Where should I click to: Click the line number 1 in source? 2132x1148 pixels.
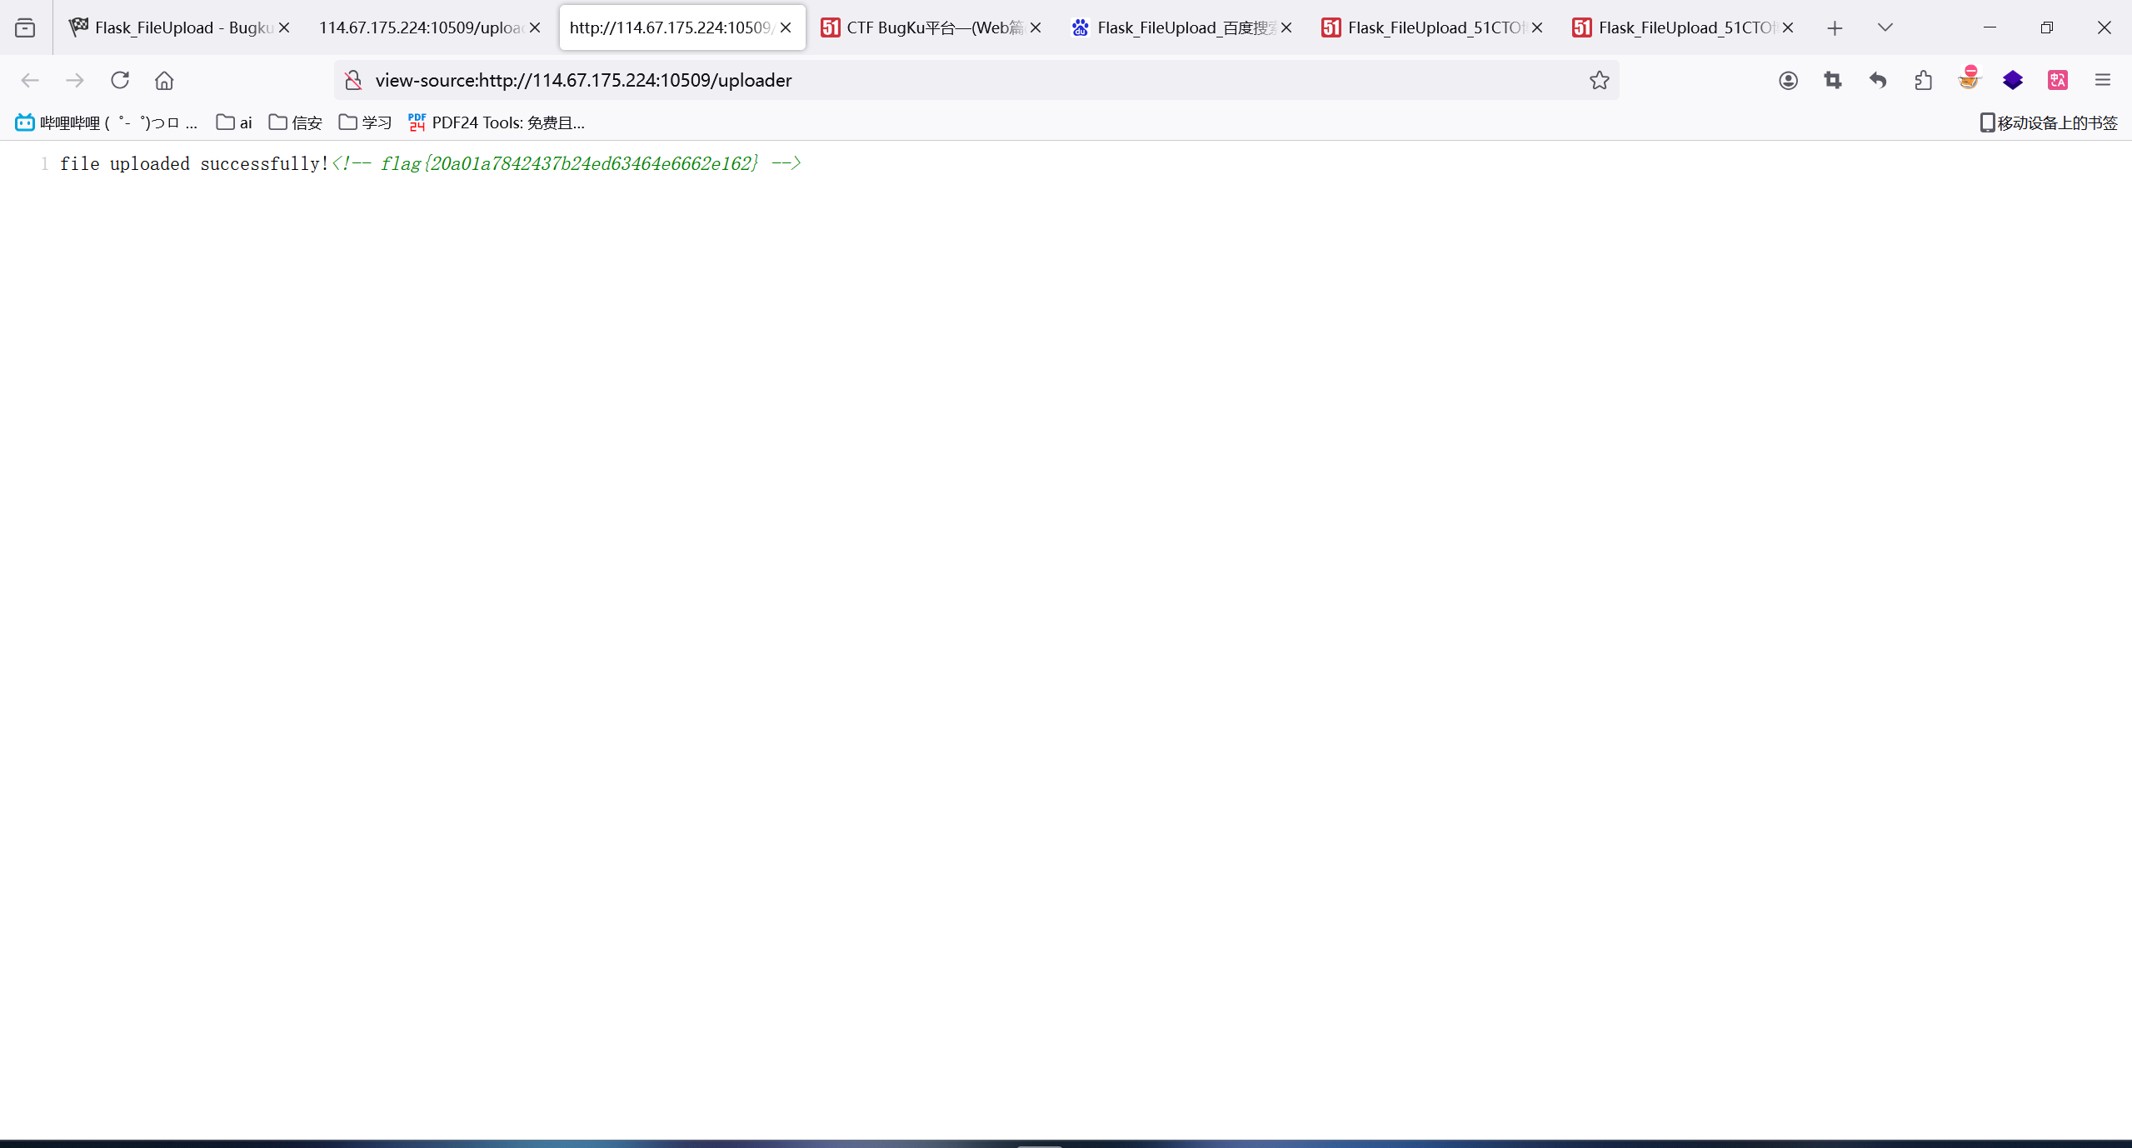(x=44, y=163)
